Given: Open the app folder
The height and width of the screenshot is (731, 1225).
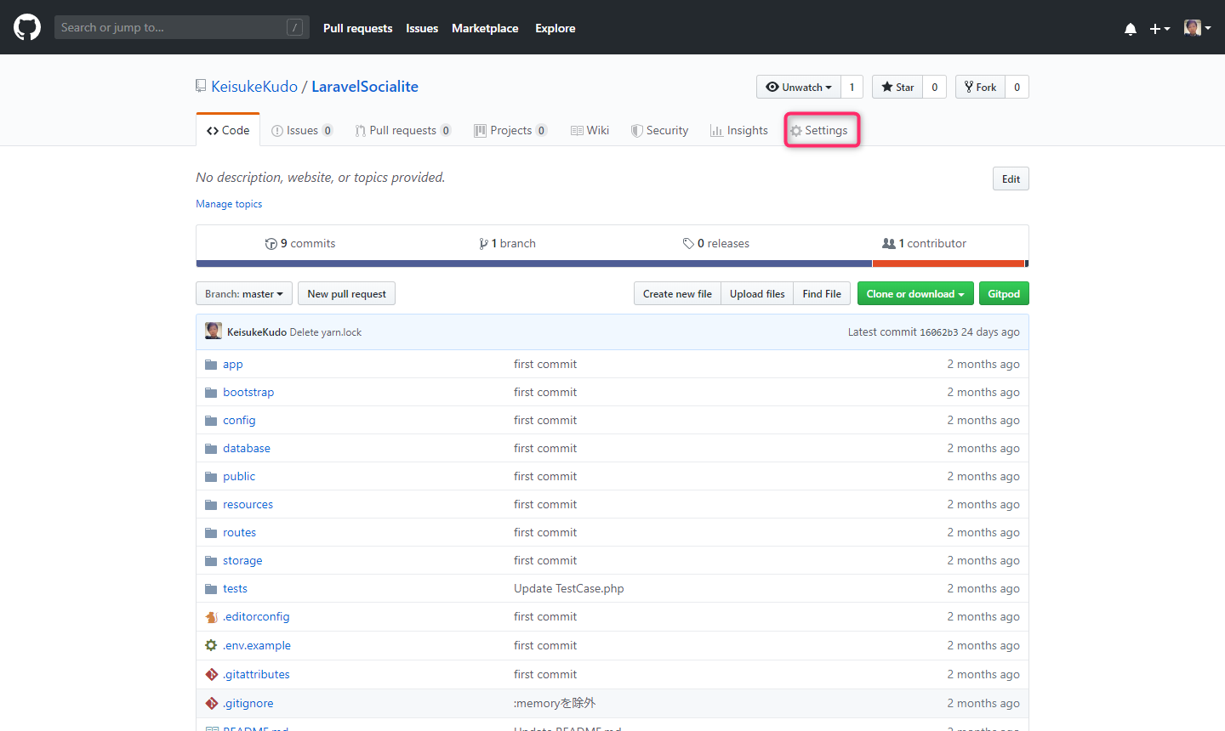Looking at the screenshot, I should click(x=233, y=364).
